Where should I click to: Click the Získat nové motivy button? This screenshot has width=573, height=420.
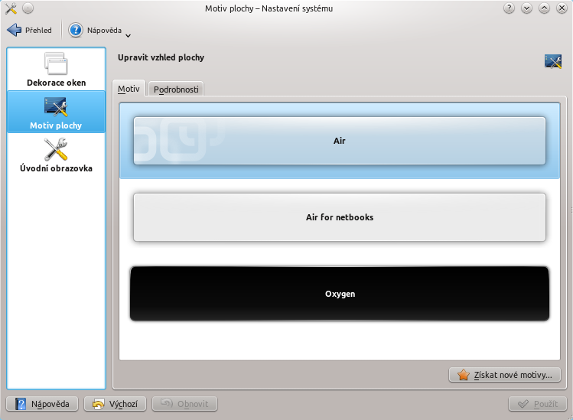505,375
